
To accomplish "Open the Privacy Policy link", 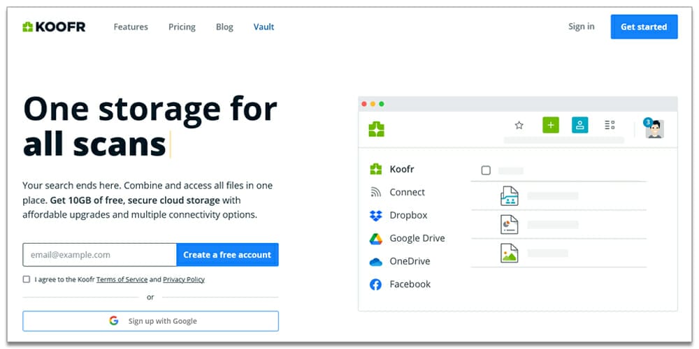I will (184, 280).
